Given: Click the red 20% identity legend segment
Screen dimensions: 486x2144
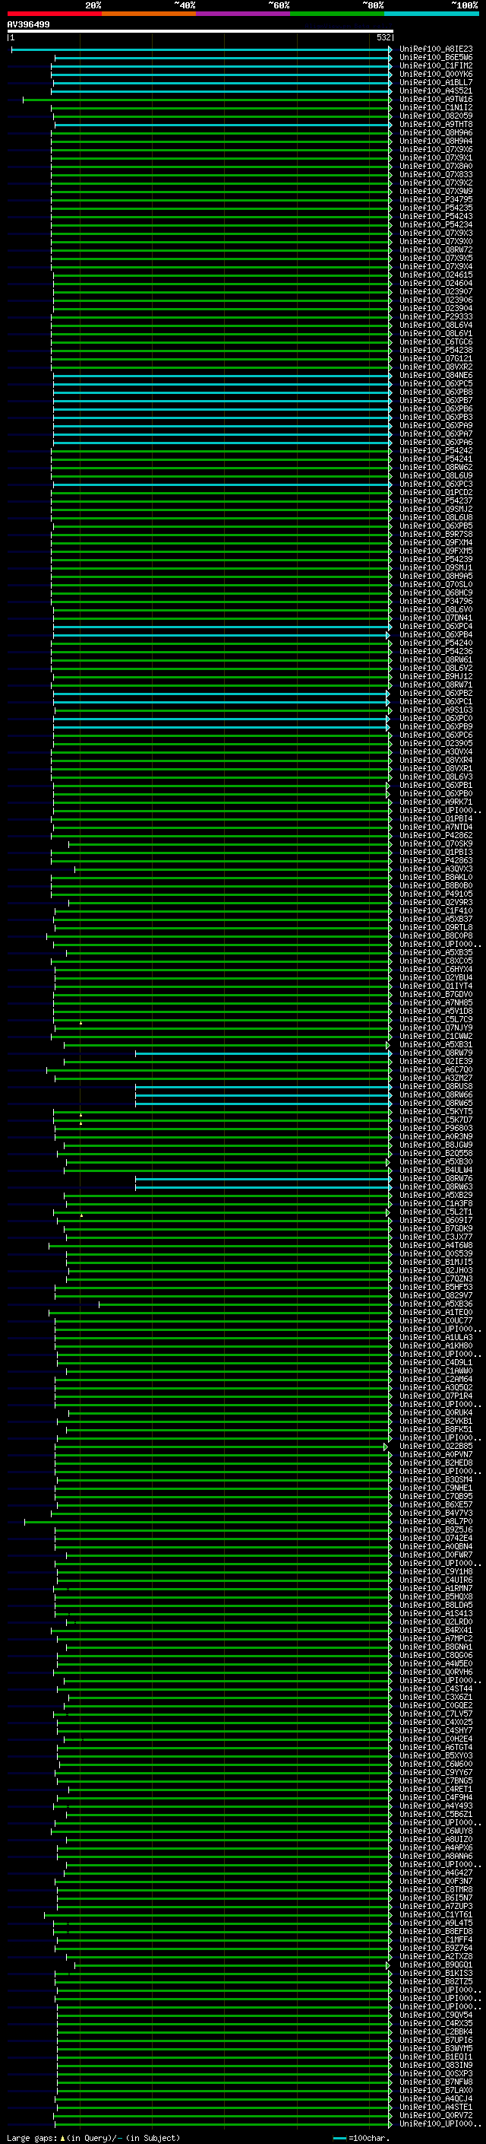Looking at the screenshot, I should 55,14.
